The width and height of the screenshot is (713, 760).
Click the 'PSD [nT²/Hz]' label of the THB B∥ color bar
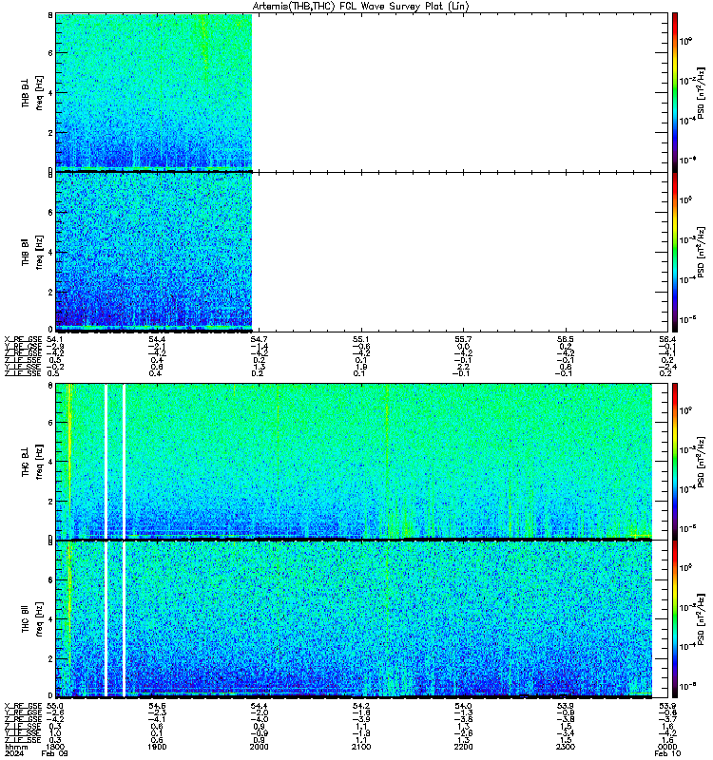701,252
